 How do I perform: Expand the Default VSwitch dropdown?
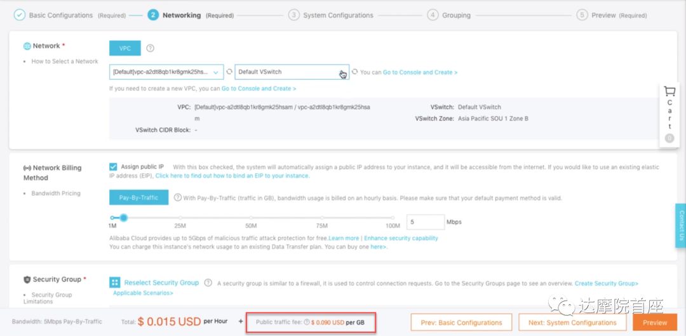(292, 72)
